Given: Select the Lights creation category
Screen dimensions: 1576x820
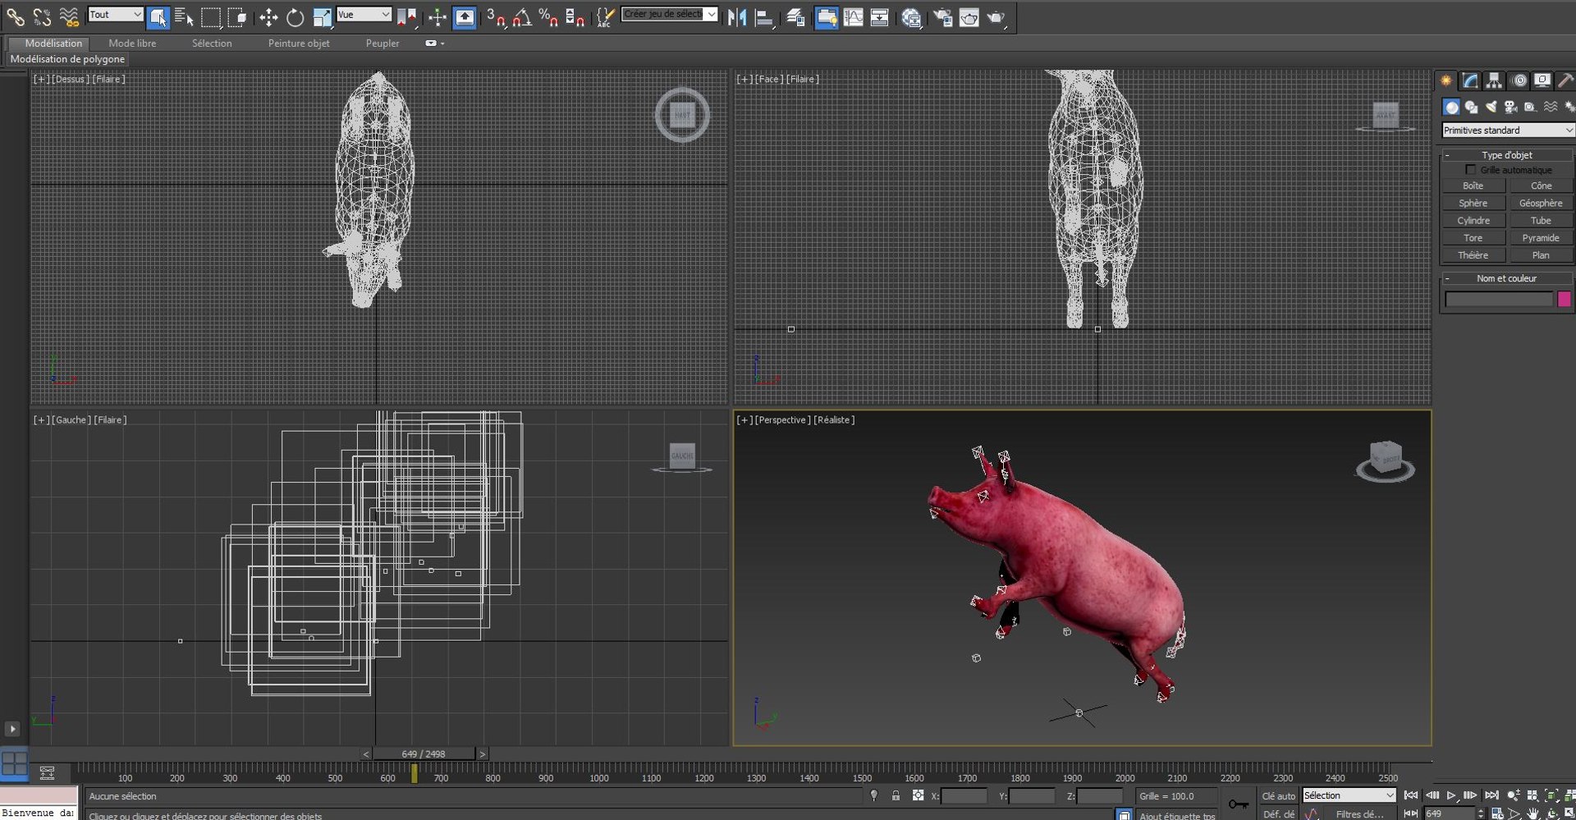Looking at the screenshot, I should (1491, 107).
